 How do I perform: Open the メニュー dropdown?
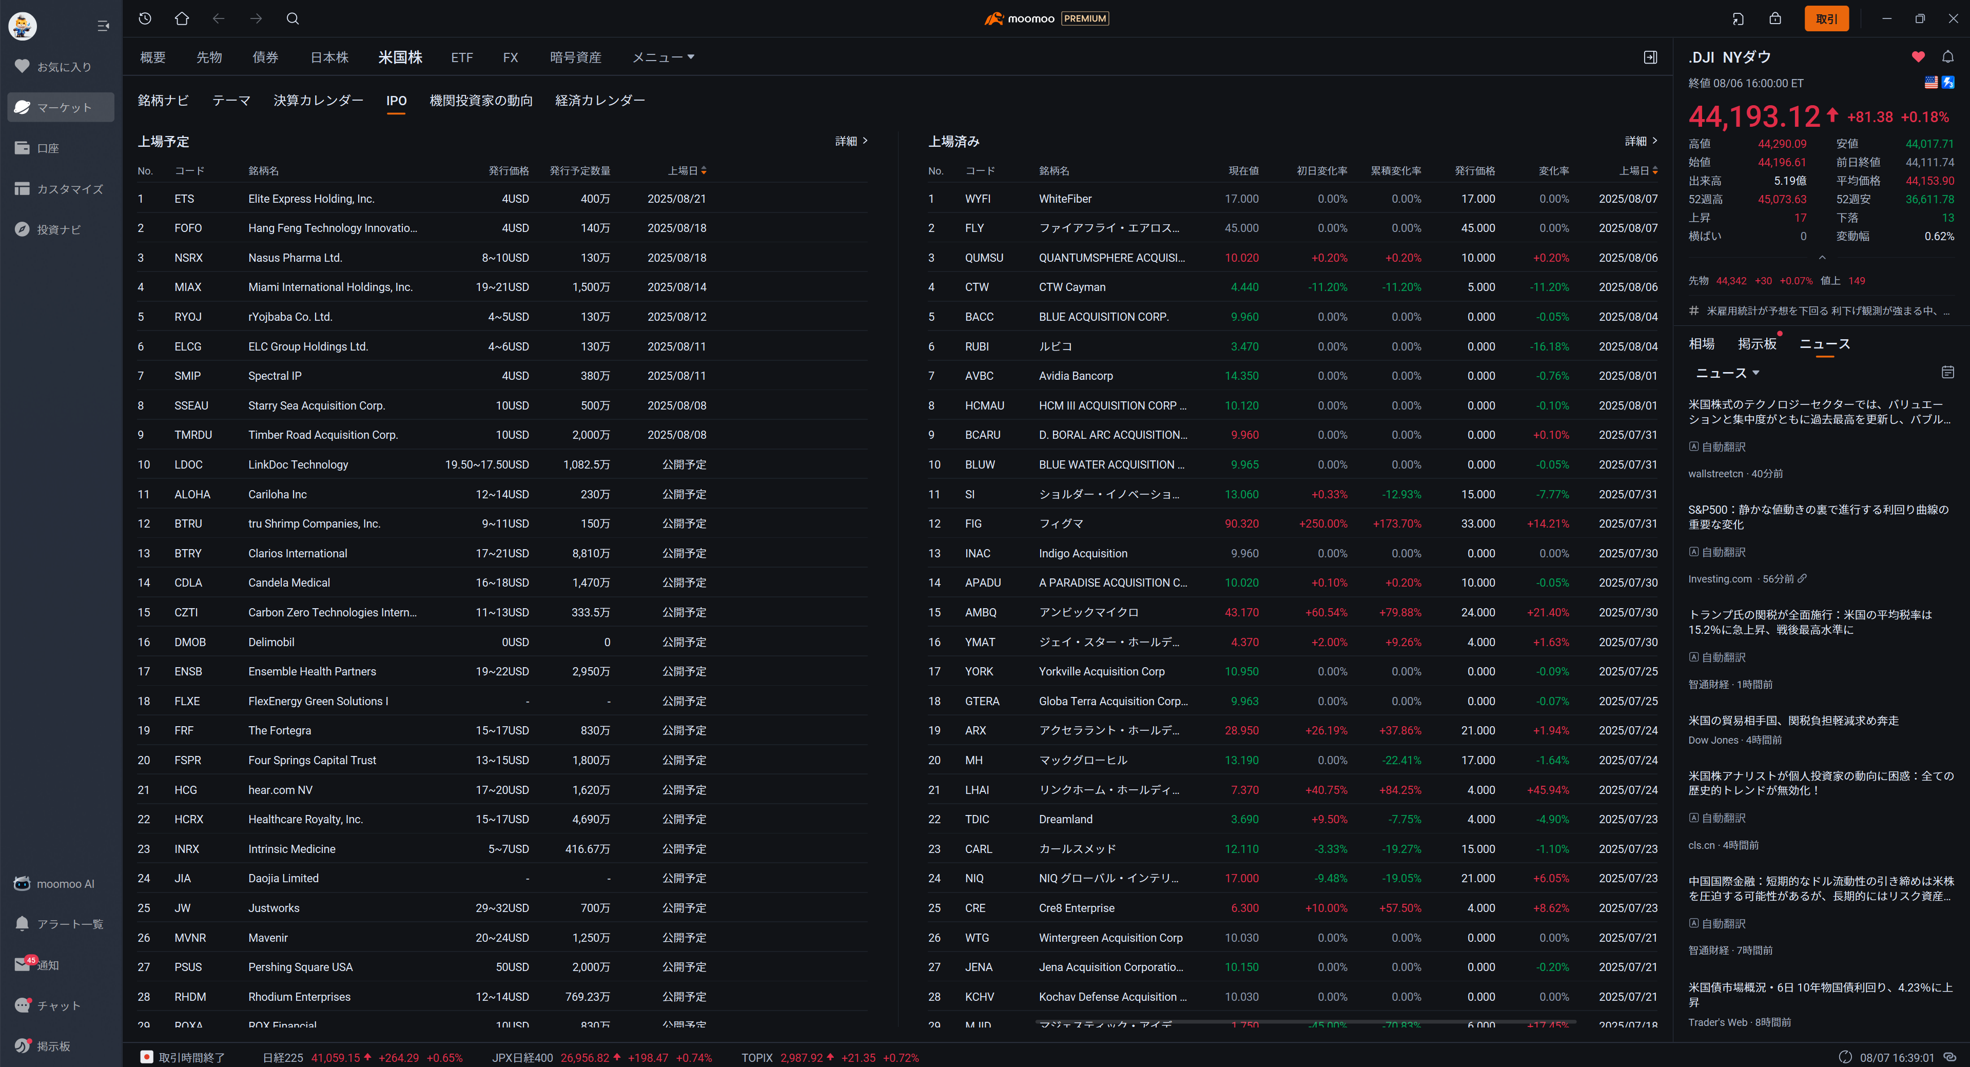click(663, 57)
